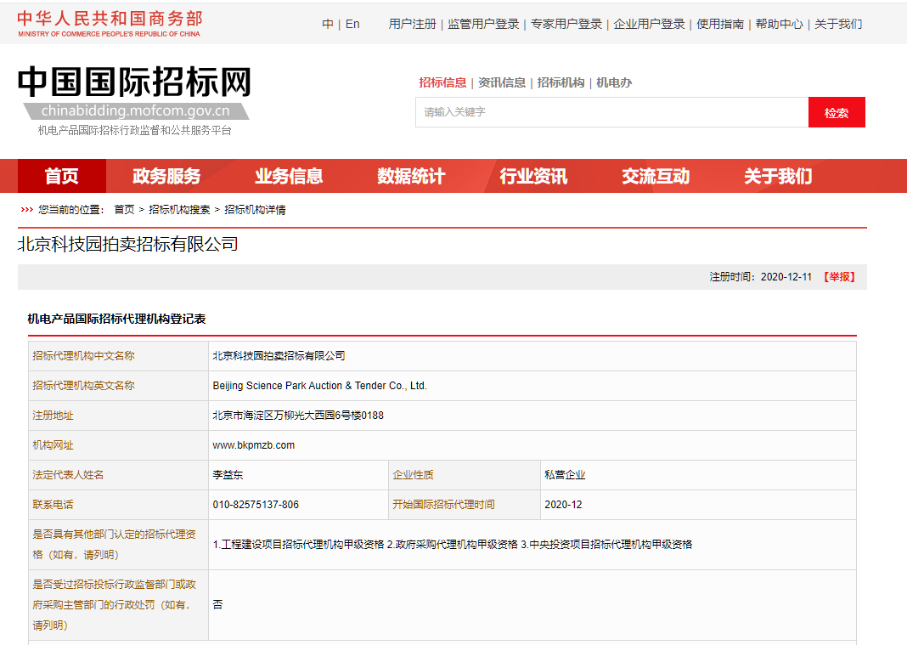Open 用户注册 registration page
907x645 pixels.
[412, 24]
